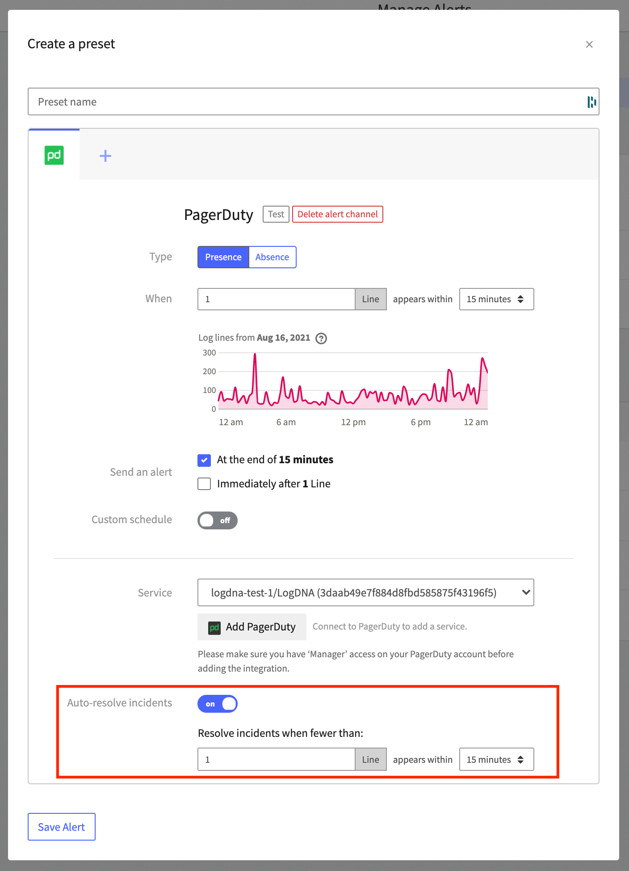Image resolution: width=629 pixels, height=871 pixels.
Task: Click the 'Aug 16, 2021' date text
Action: point(283,338)
